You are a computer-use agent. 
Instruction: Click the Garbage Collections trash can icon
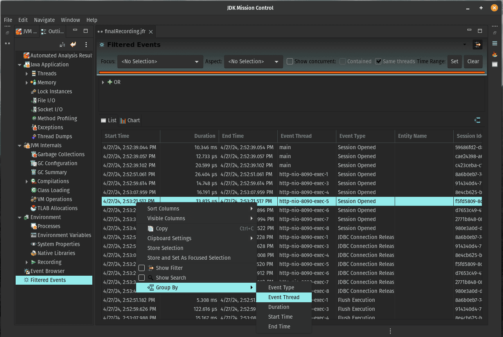[34, 154]
